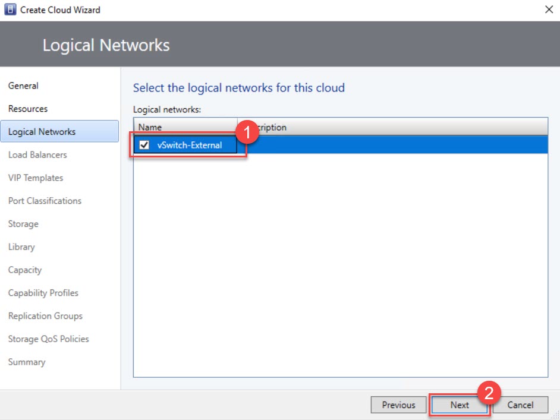Select the Storage wizard step
Viewport: 560px width, 420px height.
click(23, 224)
